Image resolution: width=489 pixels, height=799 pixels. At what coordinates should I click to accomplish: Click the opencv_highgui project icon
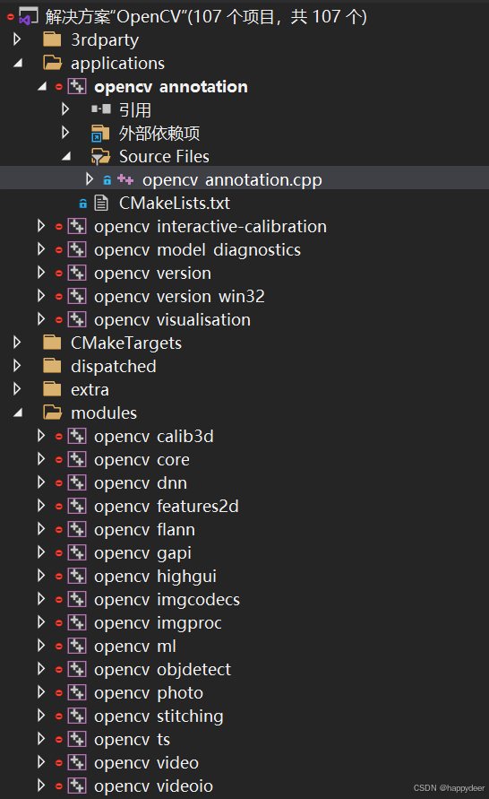[x=77, y=577]
